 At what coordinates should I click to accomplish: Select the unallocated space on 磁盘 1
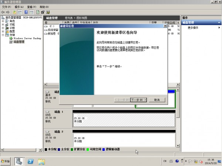[x=123, y=120]
